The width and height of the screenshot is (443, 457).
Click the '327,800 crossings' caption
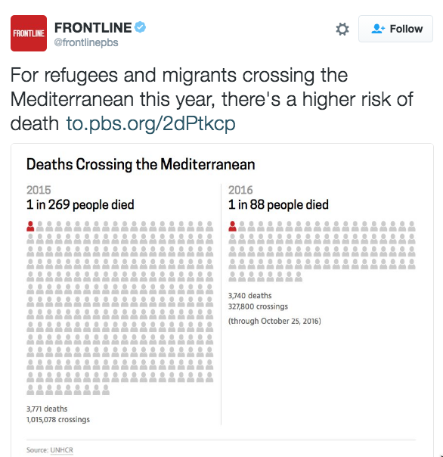tap(258, 306)
